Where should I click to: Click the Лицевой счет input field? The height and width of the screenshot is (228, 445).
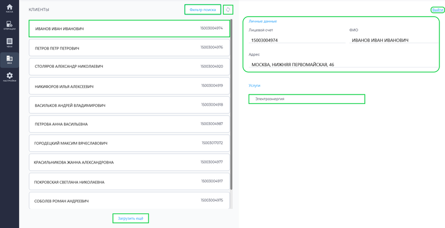click(298, 41)
